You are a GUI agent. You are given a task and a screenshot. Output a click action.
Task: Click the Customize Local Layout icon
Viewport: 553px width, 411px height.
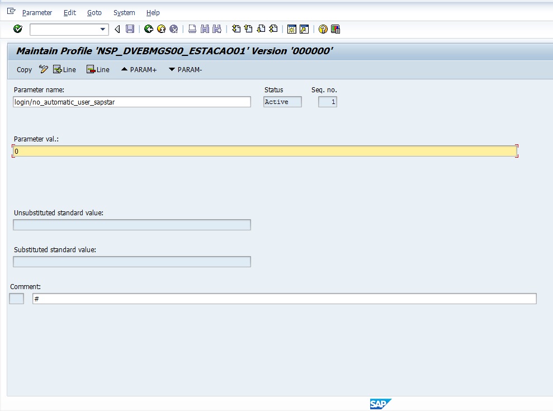point(335,29)
